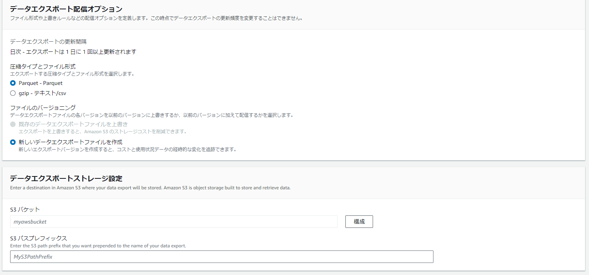Click the 構成 button next to S3 bucket
The width and height of the screenshot is (589, 275).
tap(359, 222)
